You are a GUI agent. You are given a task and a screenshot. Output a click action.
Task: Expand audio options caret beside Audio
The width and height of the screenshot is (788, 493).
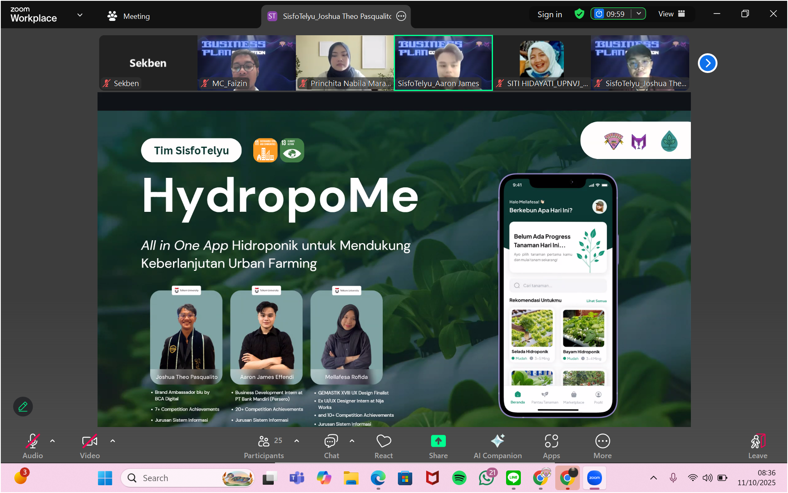(52, 441)
